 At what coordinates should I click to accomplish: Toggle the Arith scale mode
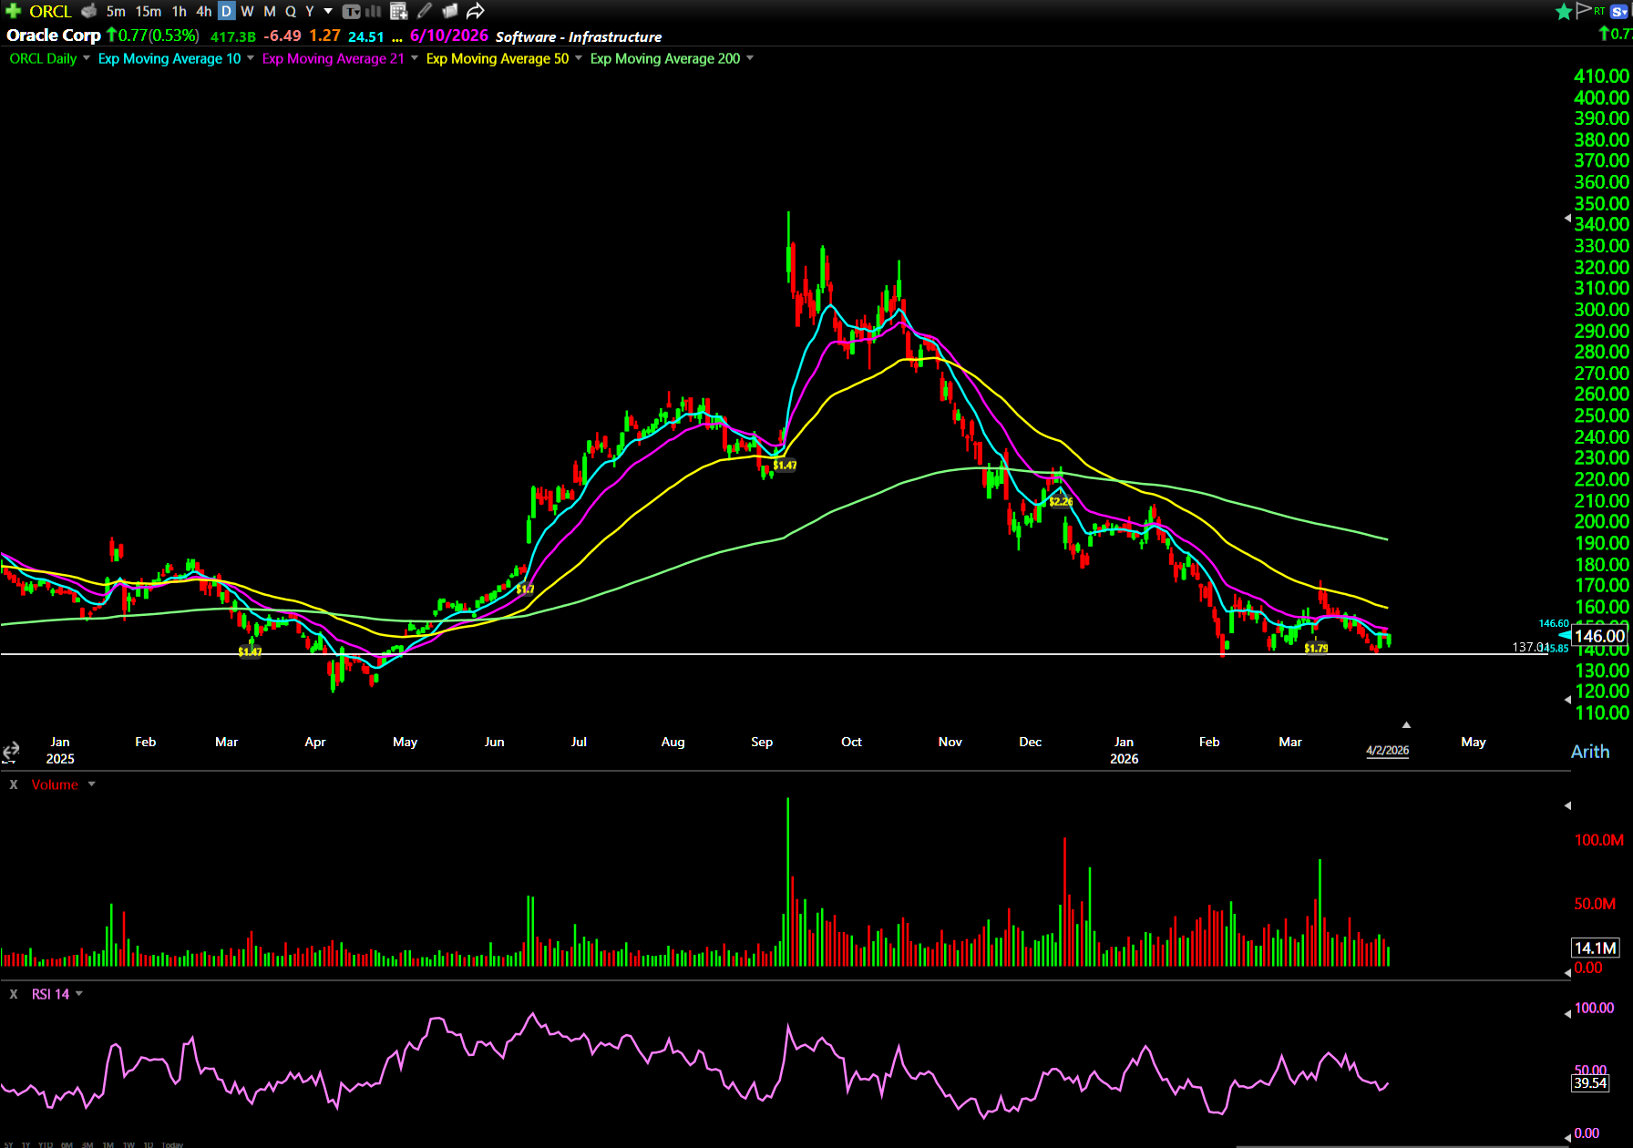click(x=1590, y=752)
